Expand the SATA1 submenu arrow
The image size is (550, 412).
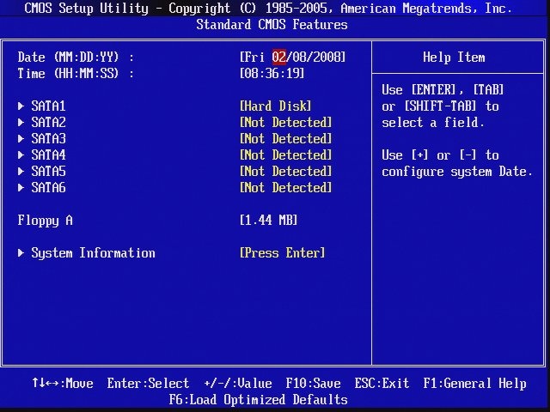click(x=21, y=106)
